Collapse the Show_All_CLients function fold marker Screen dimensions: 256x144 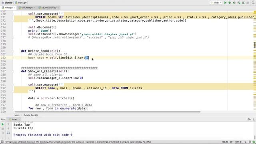pos(13,71)
